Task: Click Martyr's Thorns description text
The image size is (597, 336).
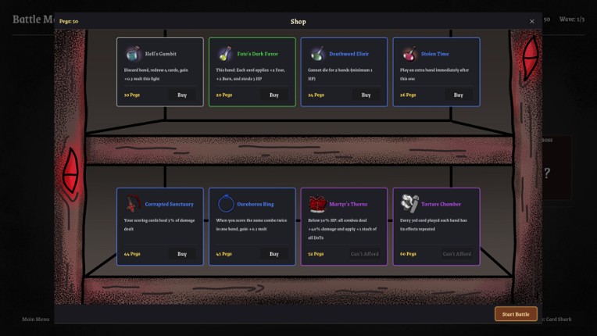Action: click(342, 229)
